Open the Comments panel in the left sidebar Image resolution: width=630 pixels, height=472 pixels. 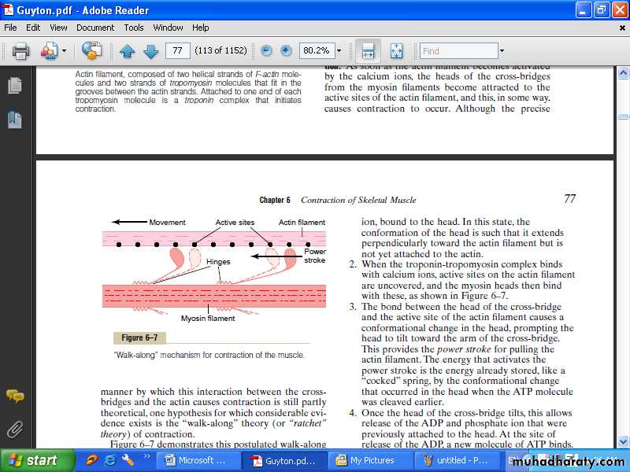[14, 396]
